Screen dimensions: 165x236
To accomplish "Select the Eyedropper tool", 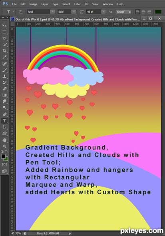I will 4,57.
